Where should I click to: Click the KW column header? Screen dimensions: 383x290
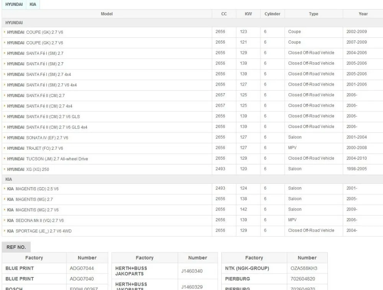click(248, 14)
